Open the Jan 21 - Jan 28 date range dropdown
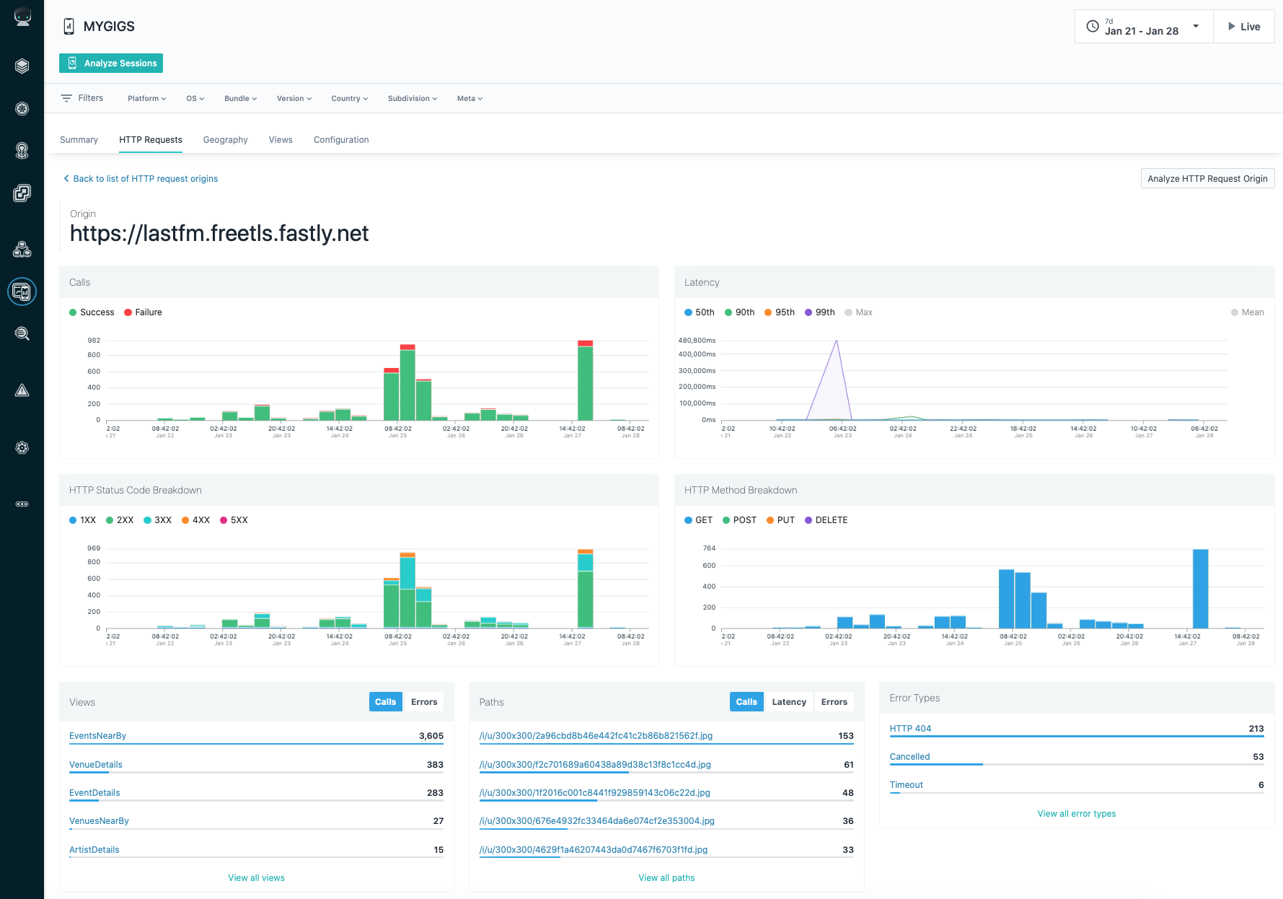 [x=1145, y=27]
